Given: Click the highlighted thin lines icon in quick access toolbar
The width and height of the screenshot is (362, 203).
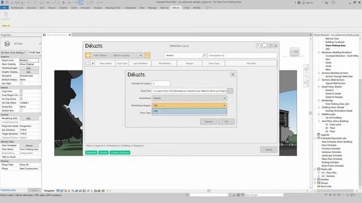Looking at the screenshot, I should pyautogui.click(x=80, y=2).
